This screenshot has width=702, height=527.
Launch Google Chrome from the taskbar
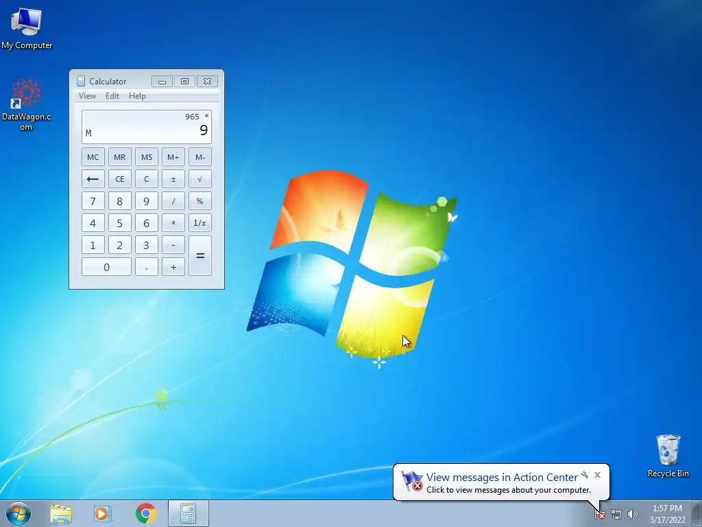146,513
